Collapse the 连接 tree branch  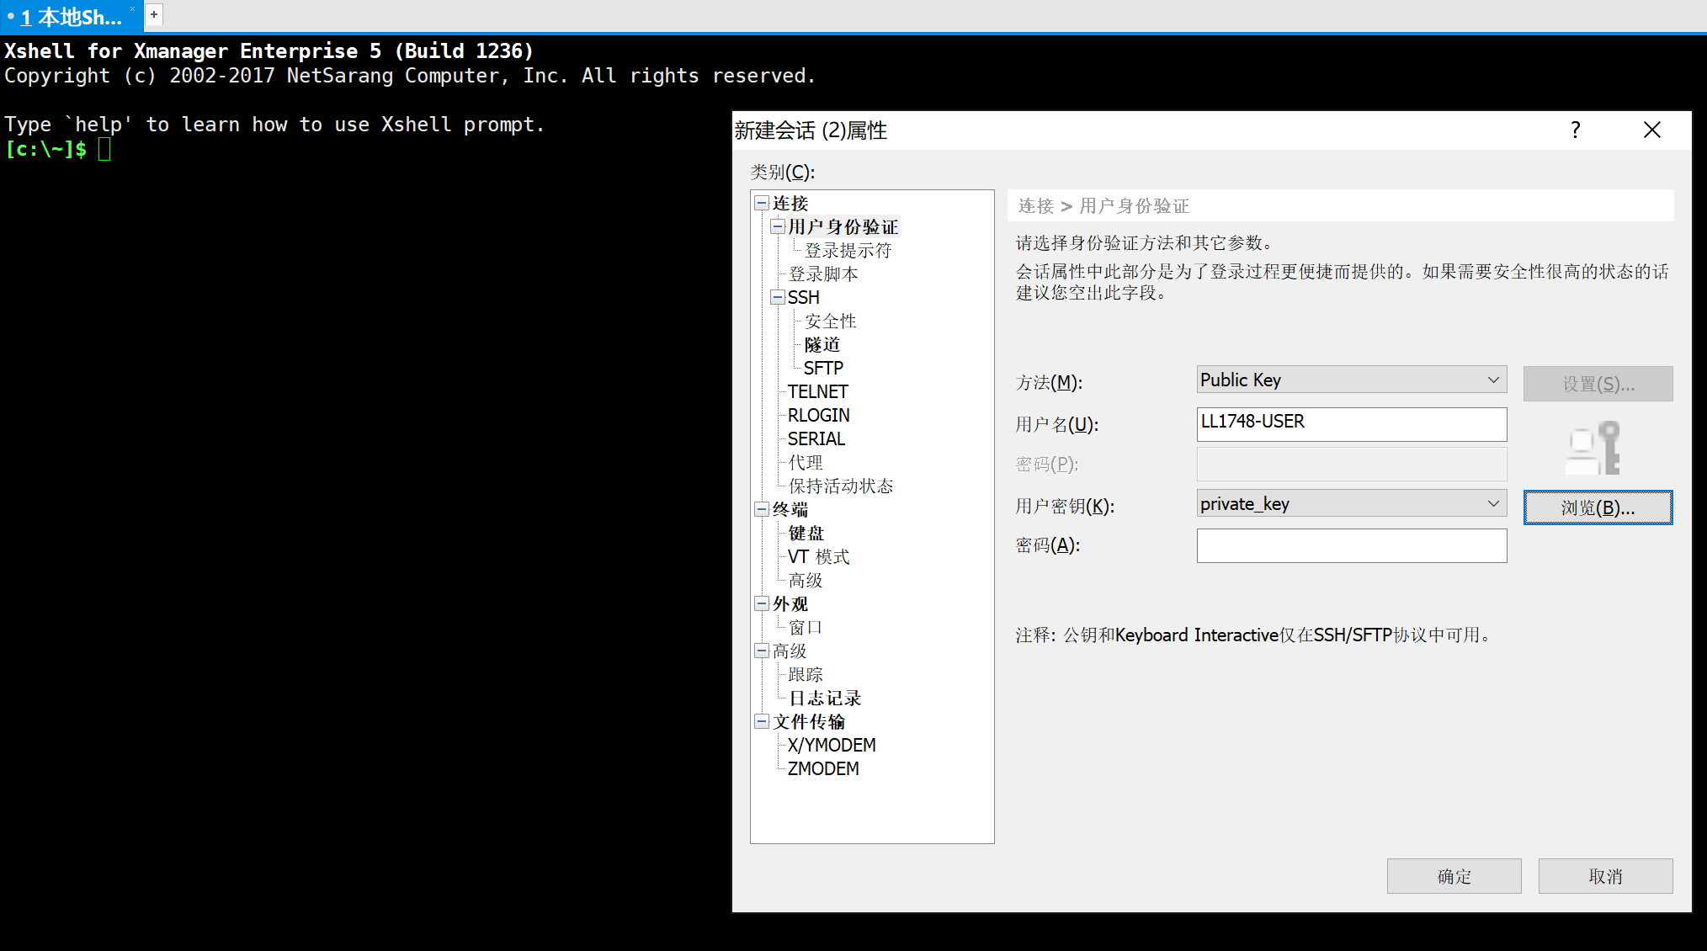(762, 202)
